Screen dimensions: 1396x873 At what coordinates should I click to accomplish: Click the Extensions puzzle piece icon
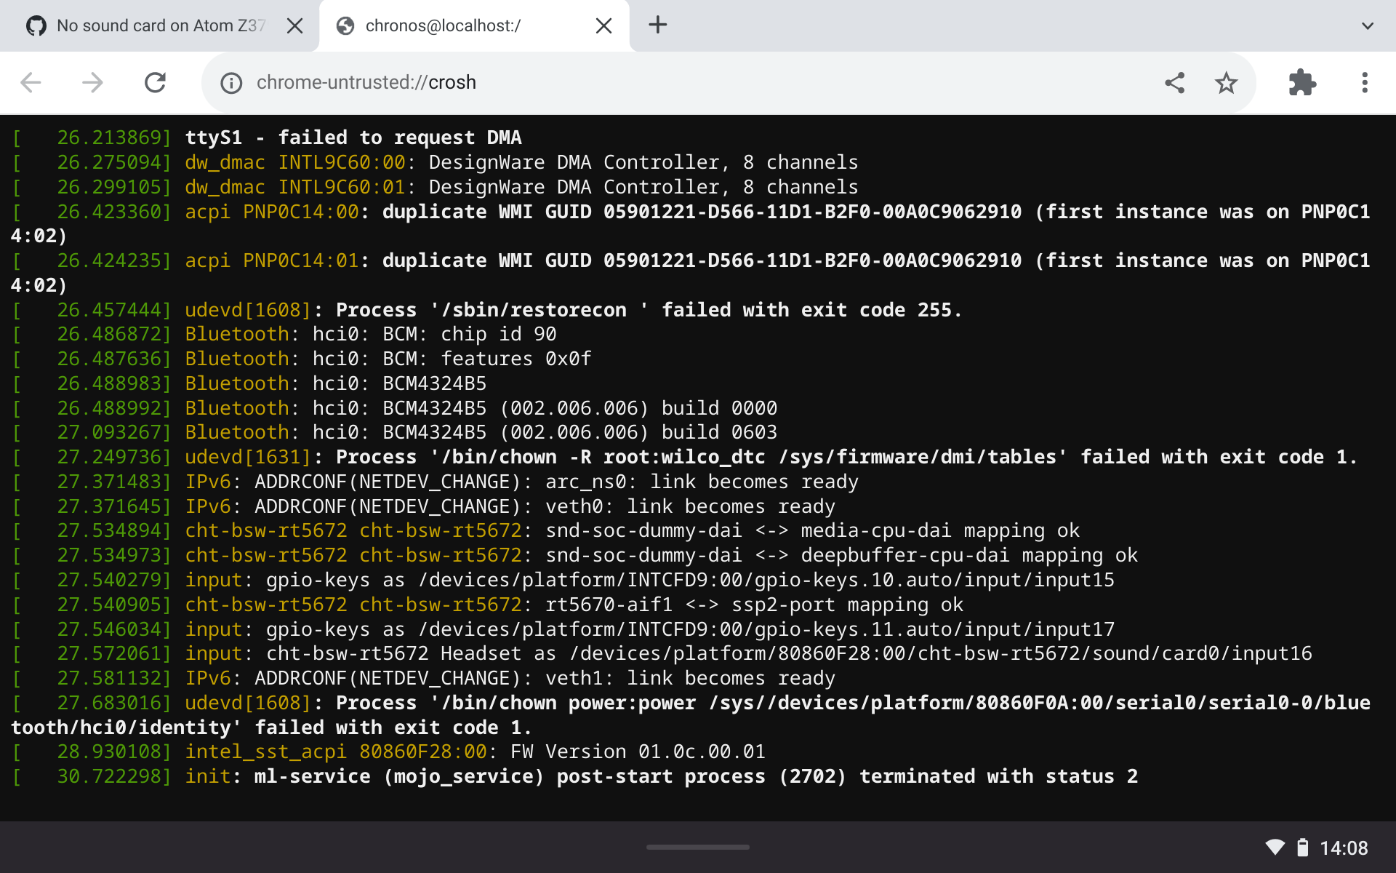click(x=1301, y=82)
